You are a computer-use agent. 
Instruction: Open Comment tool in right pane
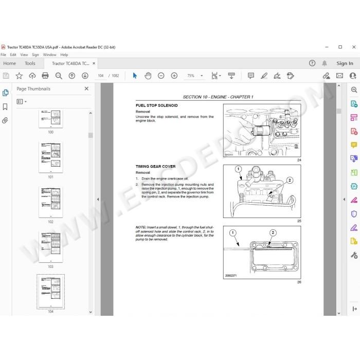tap(354, 145)
